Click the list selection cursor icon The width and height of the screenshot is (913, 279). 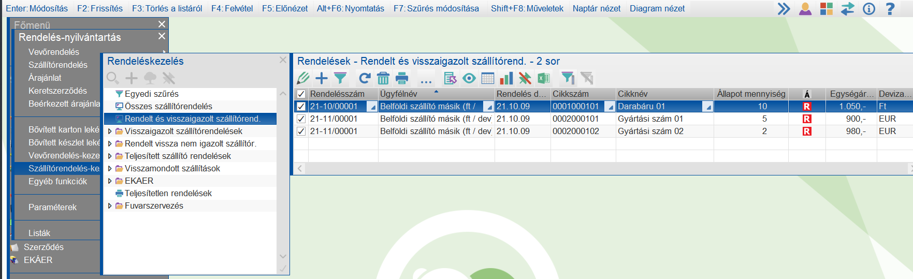451,78
